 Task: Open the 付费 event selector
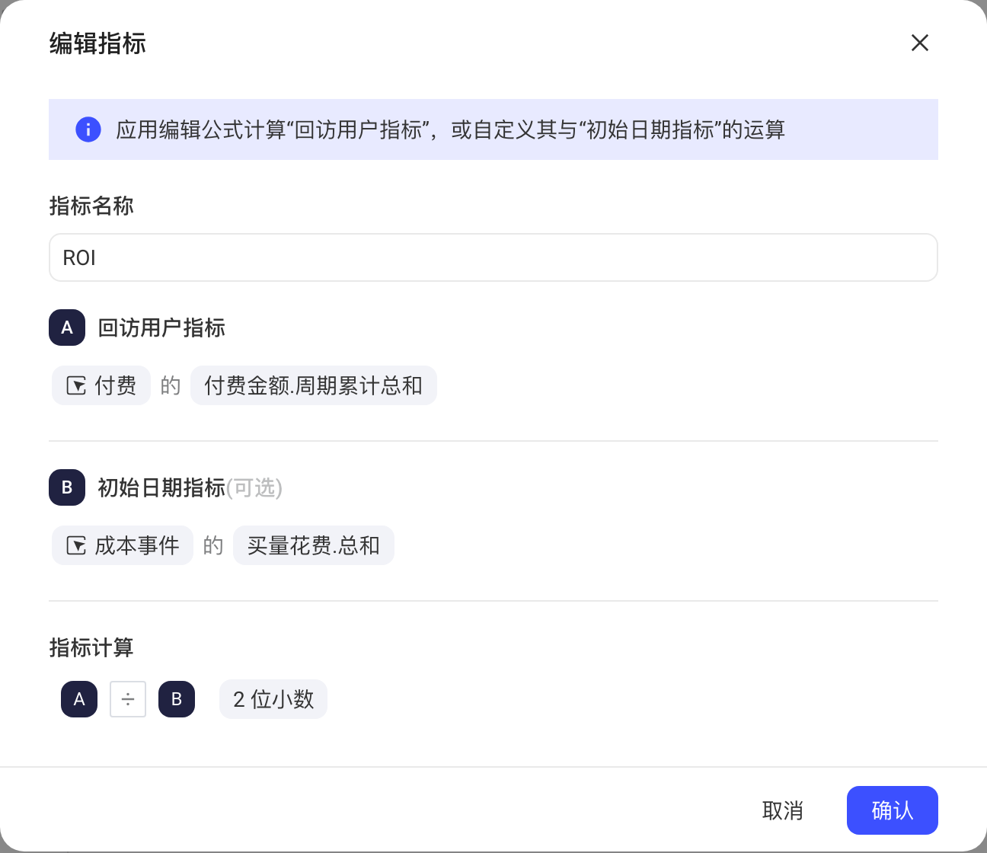pos(101,385)
